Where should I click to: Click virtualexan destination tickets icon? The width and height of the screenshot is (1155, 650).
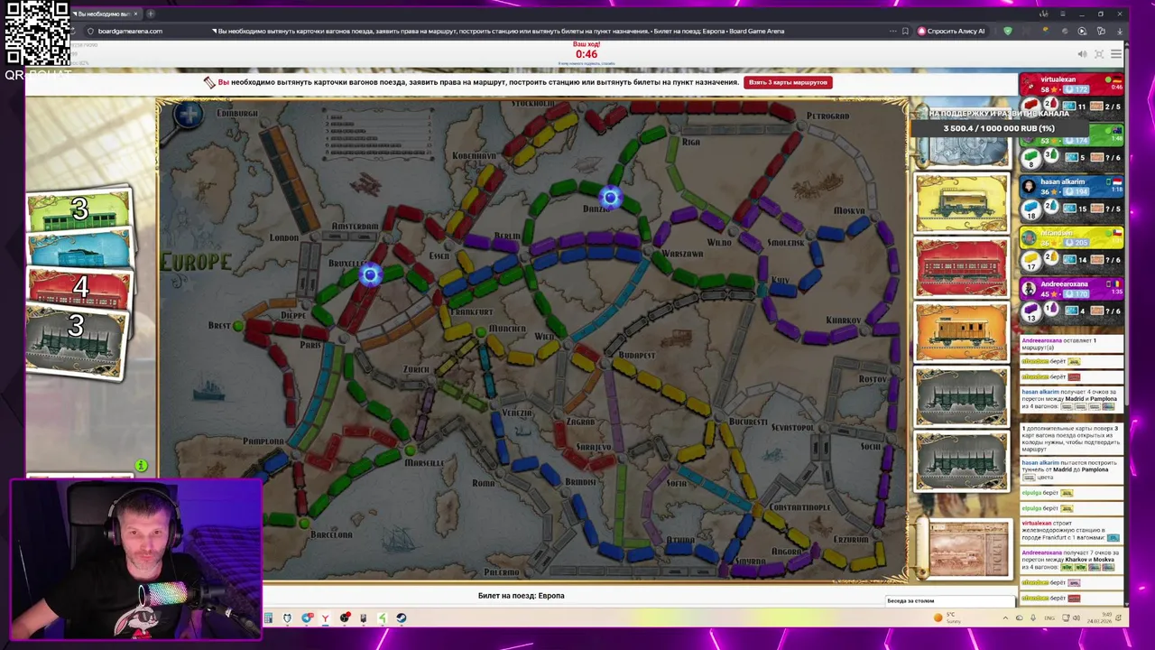click(1096, 107)
